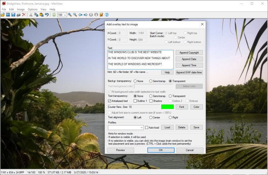
Task: Expand the Profiles dropdown list
Action: coord(141,127)
